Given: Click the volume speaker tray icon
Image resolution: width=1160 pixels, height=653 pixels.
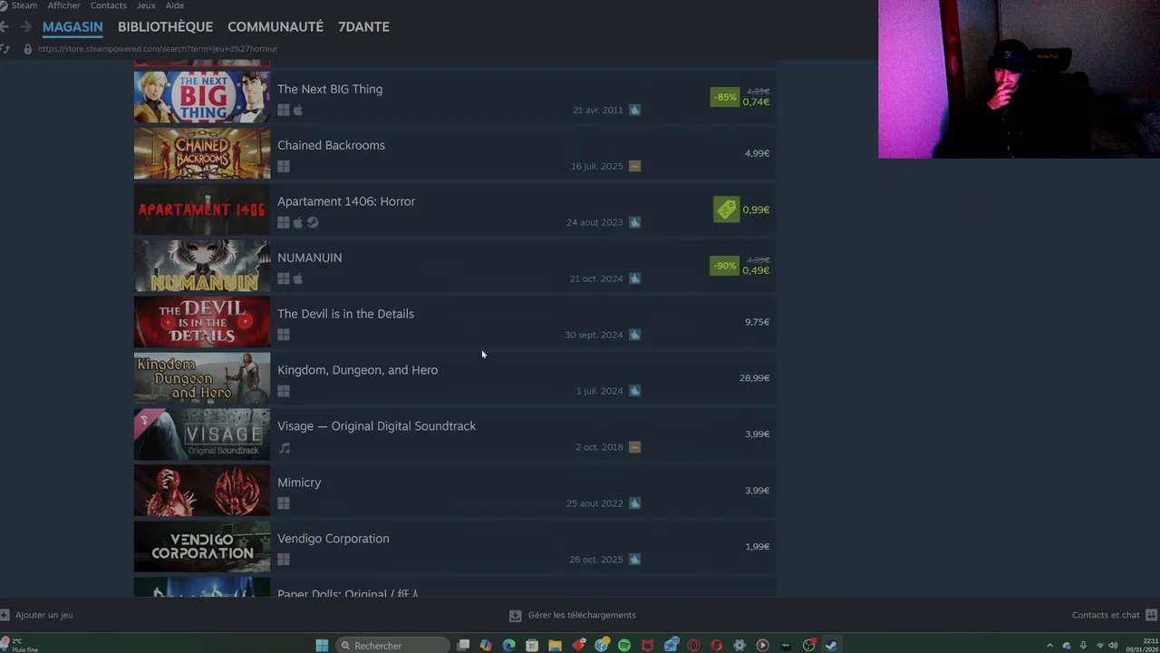Looking at the screenshot, I should 1113,646.
